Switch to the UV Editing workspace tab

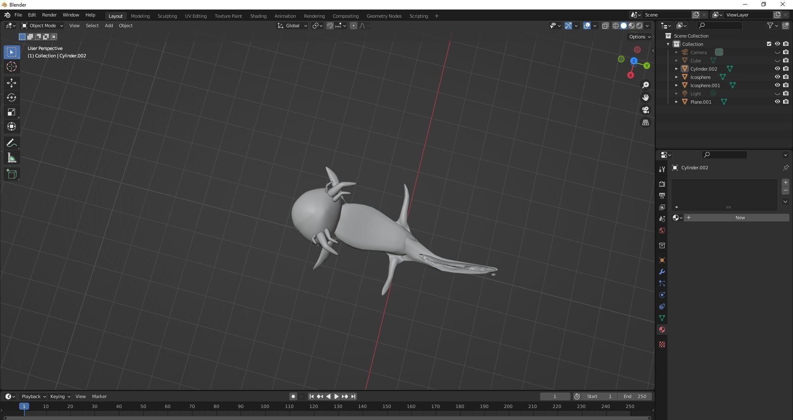pyautogui.click(x=196, y=16)
